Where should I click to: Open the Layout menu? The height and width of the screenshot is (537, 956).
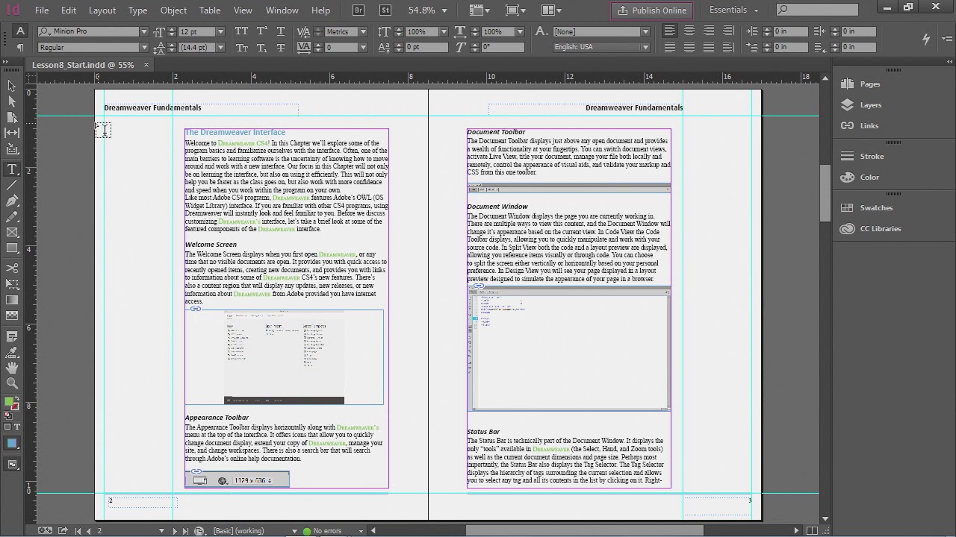(x=102, y=10)
